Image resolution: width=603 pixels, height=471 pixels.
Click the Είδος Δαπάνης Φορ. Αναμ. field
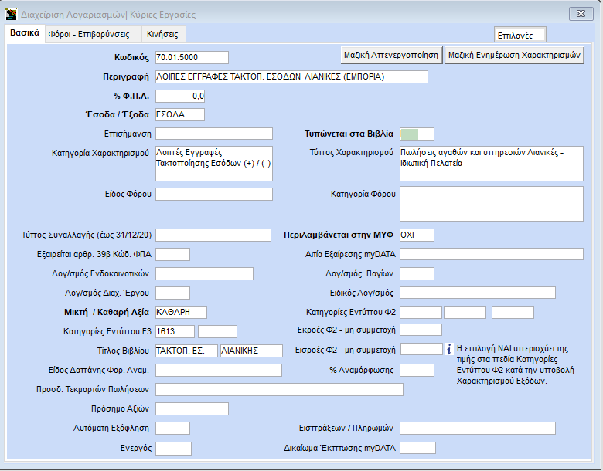coord(219,371)
